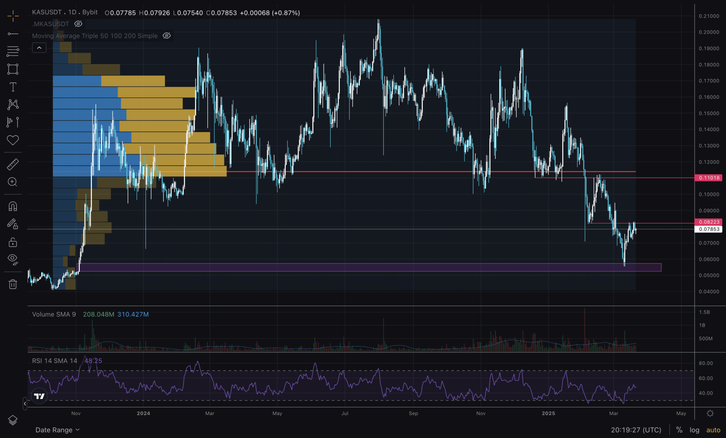This screenshot has width=726, height=438.
Task: Activate the zoom in tool
Action: point(13,182)
